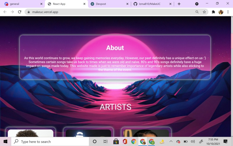Image resolution: width=233 pixels, height=146 pixels.
Task: Open the middle dark artist card
Action: 88,132
